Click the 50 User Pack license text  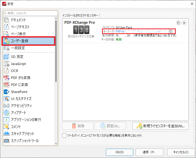click(x=124, y=27)
